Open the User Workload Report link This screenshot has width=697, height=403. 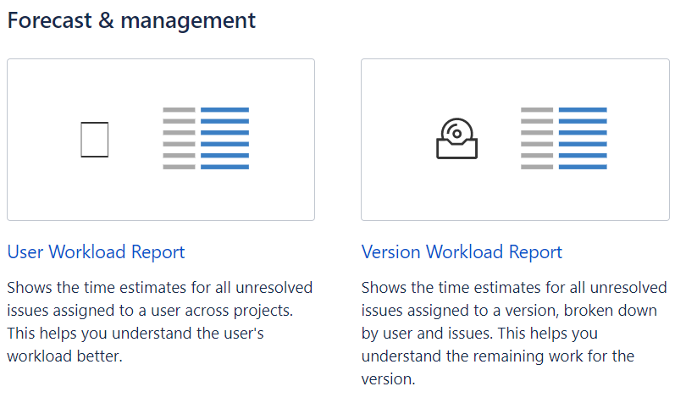pyautogui.click(x=96, y=251)
